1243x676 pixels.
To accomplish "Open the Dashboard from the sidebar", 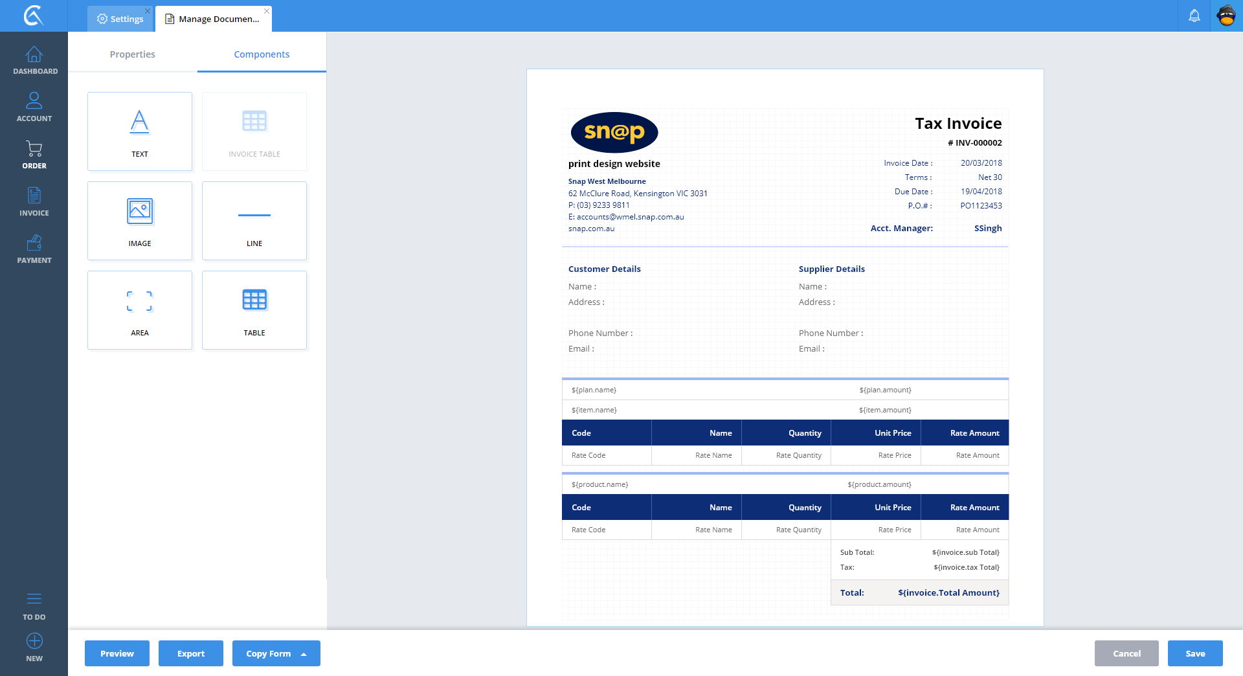I will coord(34,60).
